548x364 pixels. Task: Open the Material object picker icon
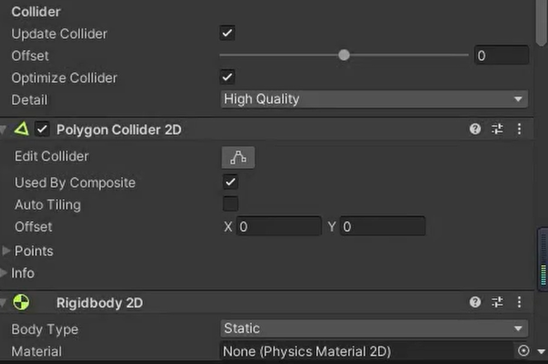[x=523, y=351]
